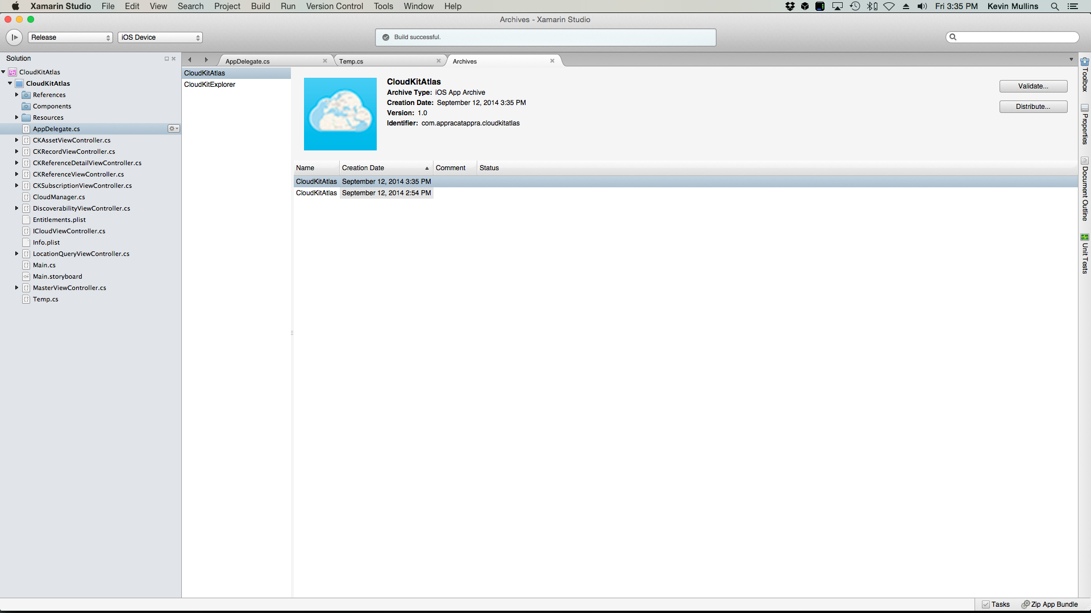Viewport: 1091px width, 613px height.
Task: Click the Distribute... button
Action: [1032, 107]
